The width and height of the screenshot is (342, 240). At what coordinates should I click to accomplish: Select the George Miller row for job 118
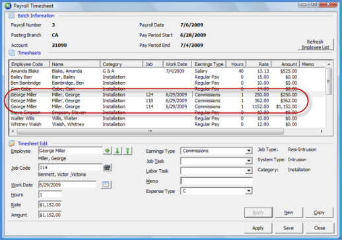pos(167,100)
